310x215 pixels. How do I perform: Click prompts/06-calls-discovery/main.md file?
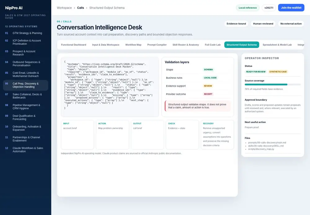pos(267,143)
